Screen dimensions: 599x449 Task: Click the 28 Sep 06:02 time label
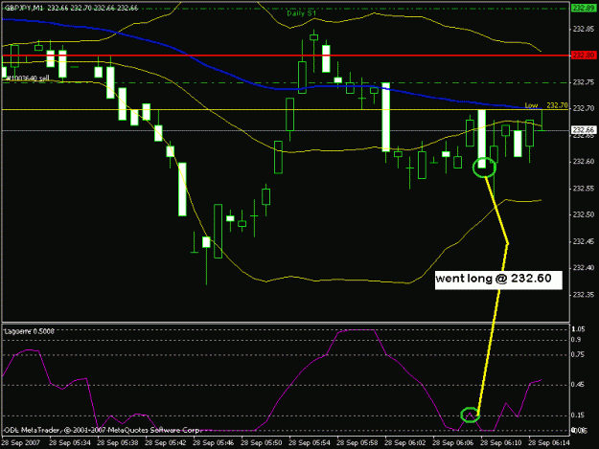(x=405, y=443)
